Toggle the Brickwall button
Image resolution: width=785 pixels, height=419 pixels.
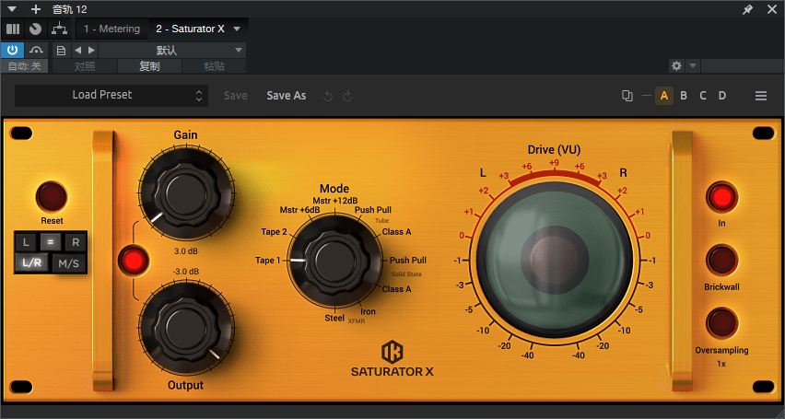(722, 261)
